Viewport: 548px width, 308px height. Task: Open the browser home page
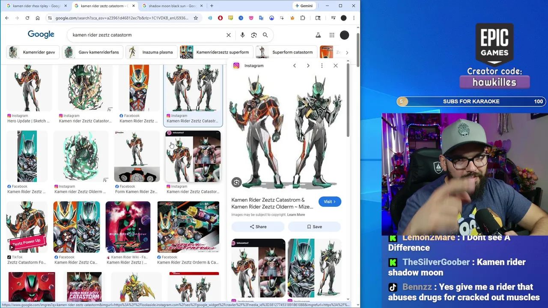38,18
